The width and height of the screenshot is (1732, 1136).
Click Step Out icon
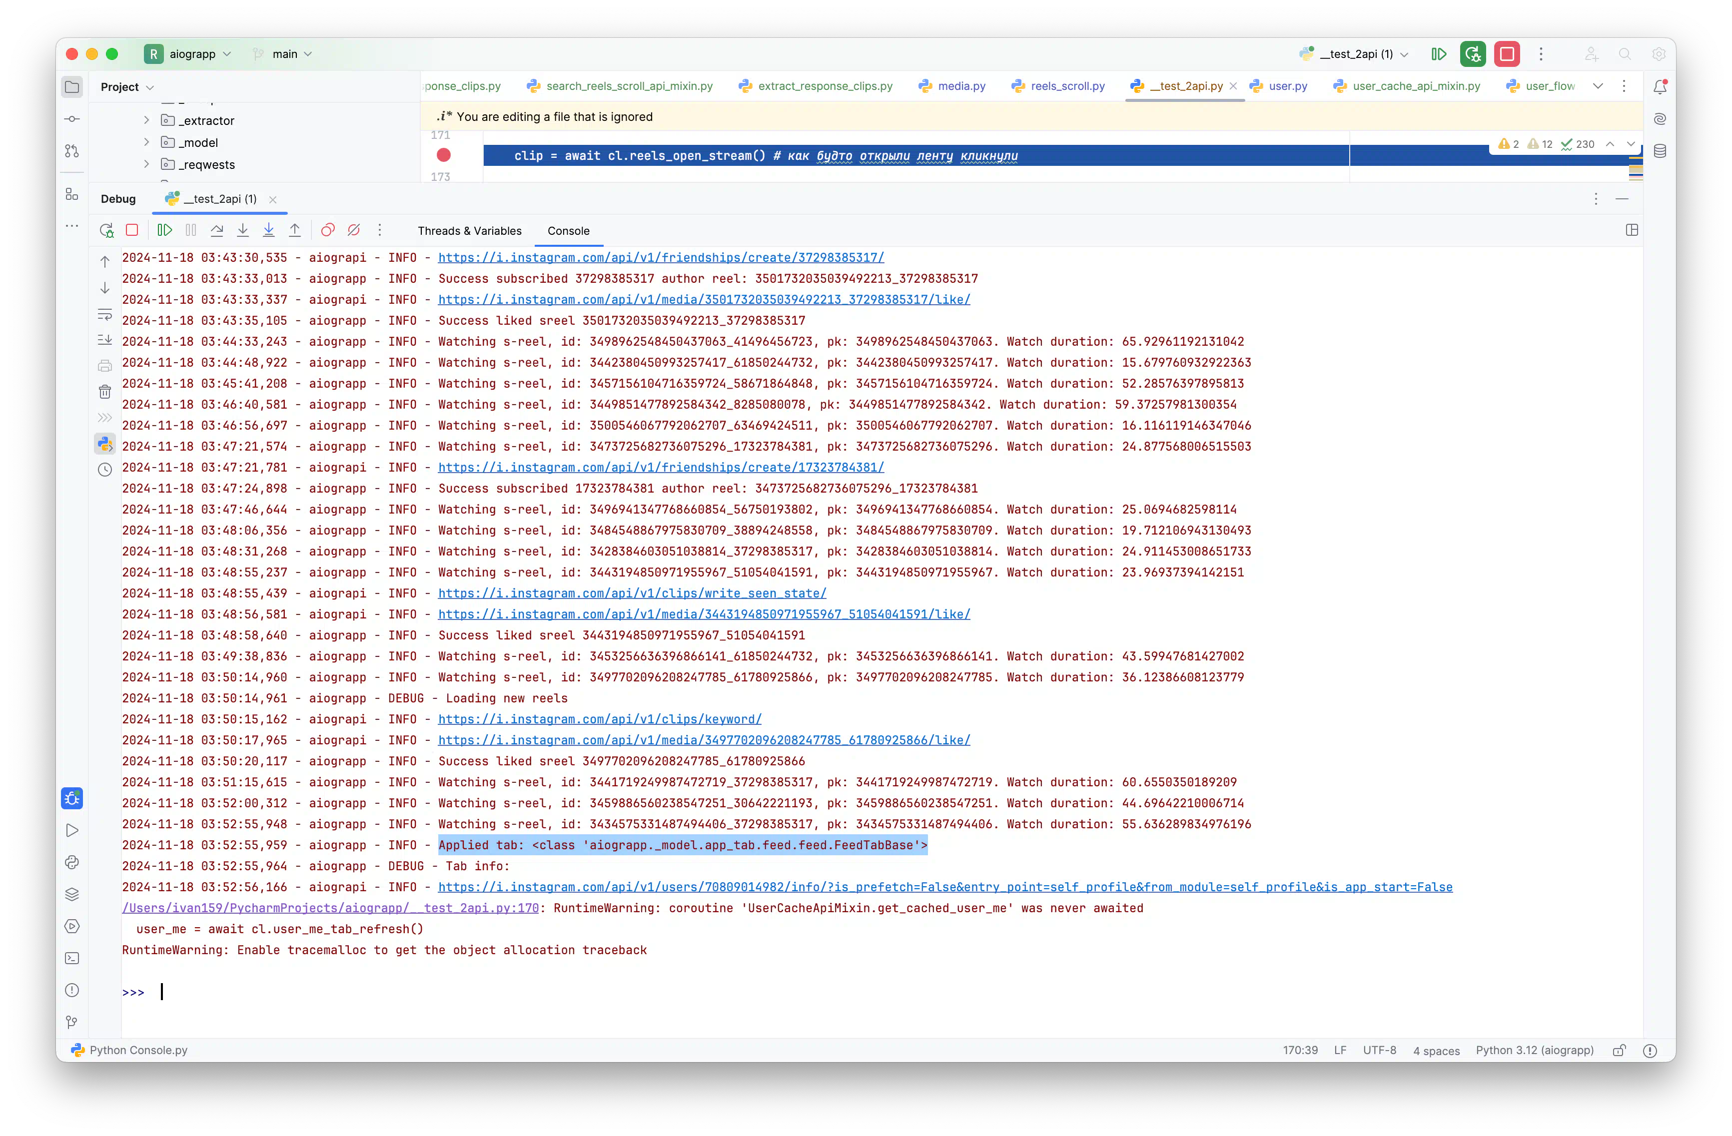pyautogui.click(x=295, y=230)
